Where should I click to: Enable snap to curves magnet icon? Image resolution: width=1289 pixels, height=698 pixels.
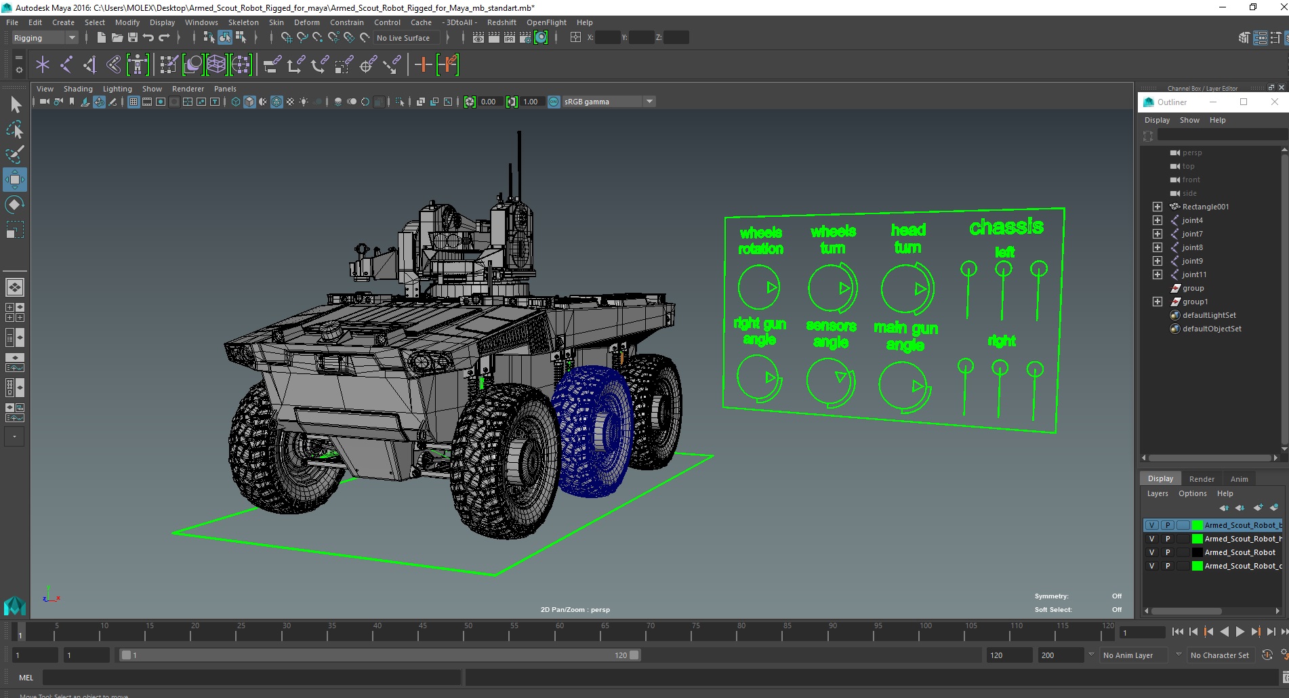click(x=302, y=37)
